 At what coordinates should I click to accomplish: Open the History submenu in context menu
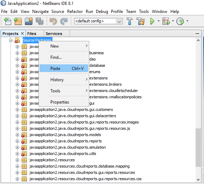pos(64,79)
